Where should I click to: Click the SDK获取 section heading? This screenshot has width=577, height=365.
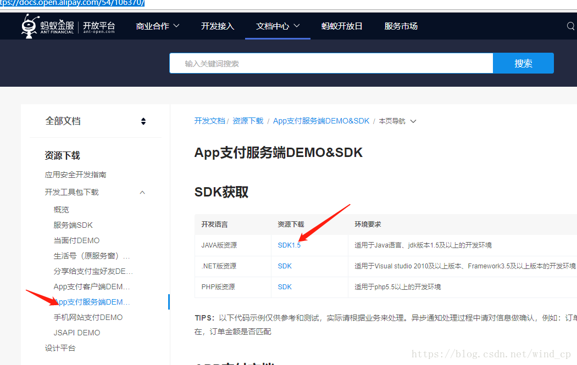(x=221, y=192)
